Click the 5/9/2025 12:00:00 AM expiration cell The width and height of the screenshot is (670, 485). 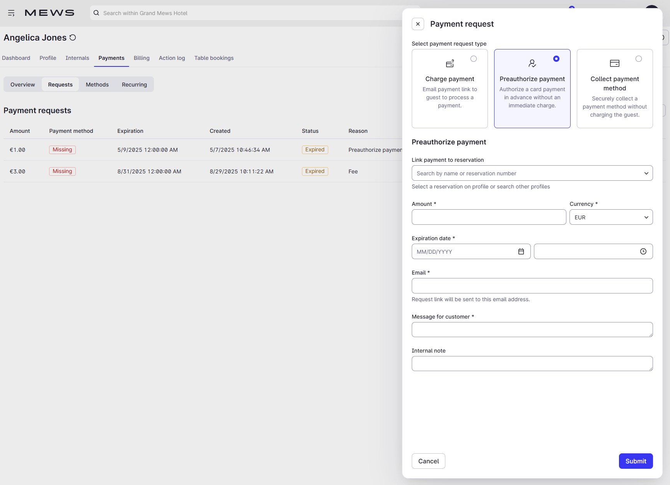click(x=148, y=150)
